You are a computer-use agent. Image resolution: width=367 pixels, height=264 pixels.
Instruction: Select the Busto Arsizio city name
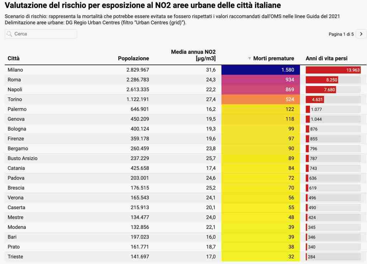coord(23,158)
